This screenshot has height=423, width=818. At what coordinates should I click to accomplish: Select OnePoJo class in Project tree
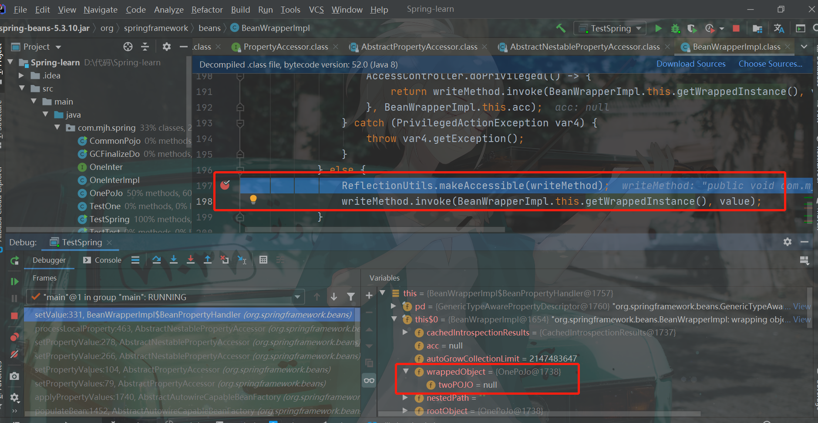(106, 193)
